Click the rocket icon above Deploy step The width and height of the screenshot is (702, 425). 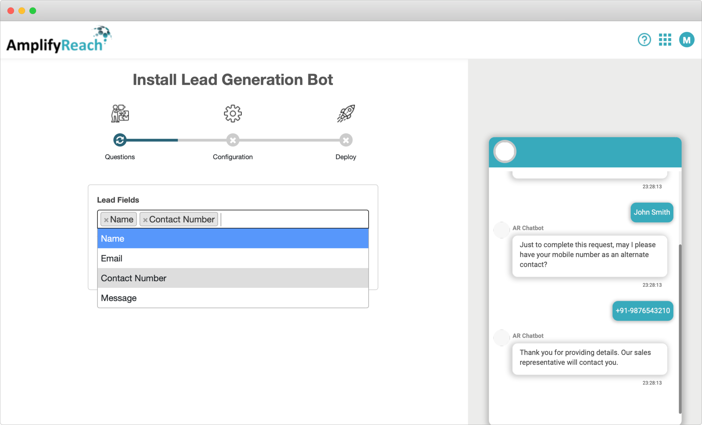pos(346,113)
